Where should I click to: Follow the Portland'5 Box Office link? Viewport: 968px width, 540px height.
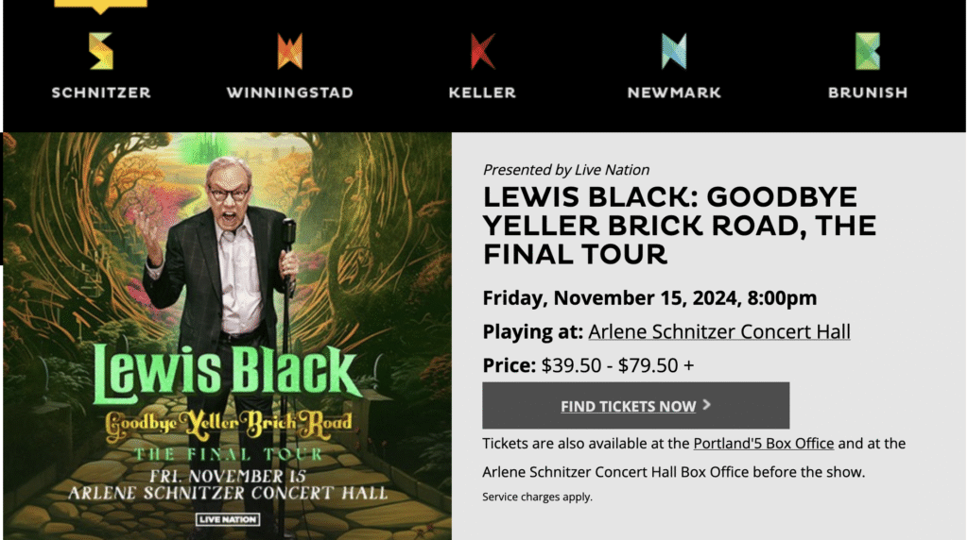click(763, 443)
